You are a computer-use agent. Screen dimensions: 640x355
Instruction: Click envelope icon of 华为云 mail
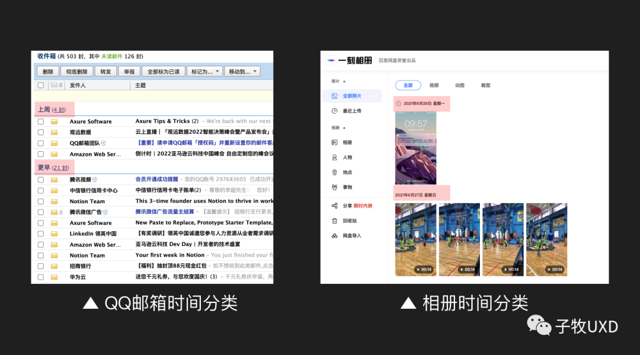[x=54, y=277]
